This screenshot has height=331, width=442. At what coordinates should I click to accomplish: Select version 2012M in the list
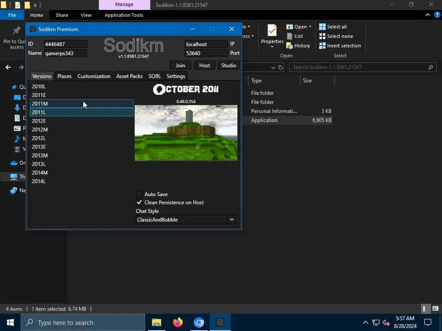click(x=82, y=129)
